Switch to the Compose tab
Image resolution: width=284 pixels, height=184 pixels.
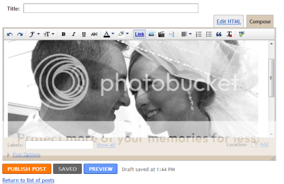(260, 22)
